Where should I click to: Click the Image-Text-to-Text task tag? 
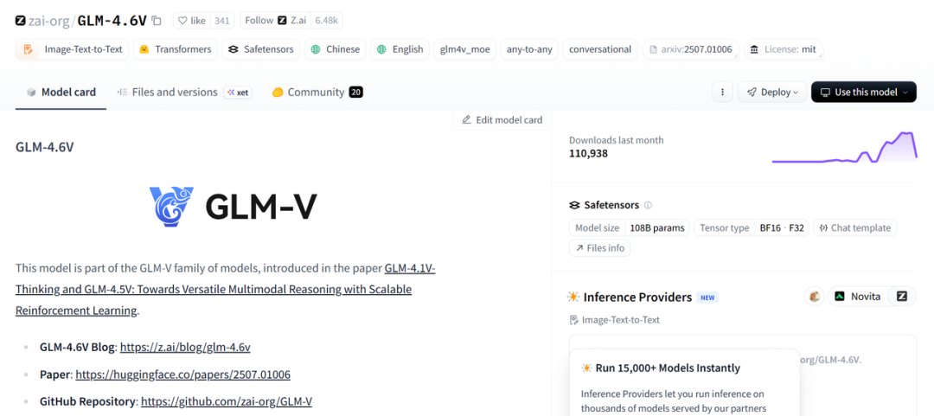click(x=73, y=49)
